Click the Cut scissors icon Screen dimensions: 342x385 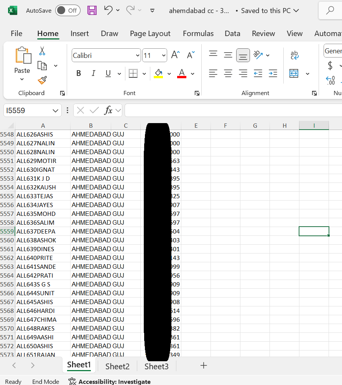click(42, 51)
